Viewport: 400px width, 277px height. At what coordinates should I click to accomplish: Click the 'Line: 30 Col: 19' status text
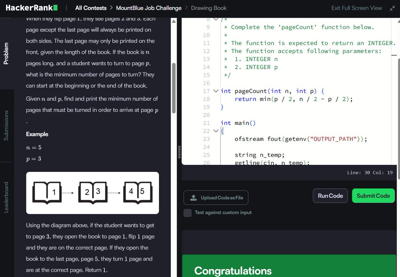(x=370, y=173)
